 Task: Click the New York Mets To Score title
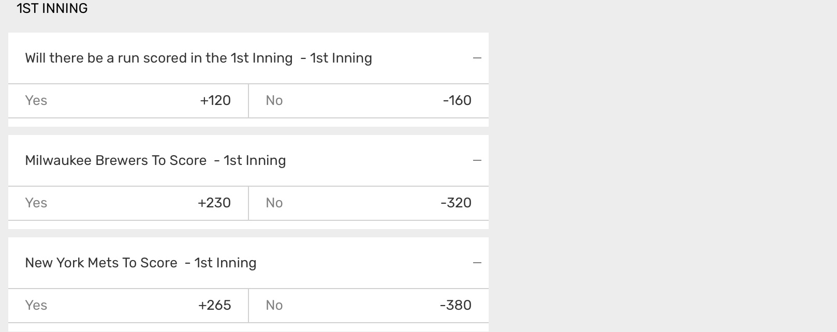coord(140,263)
